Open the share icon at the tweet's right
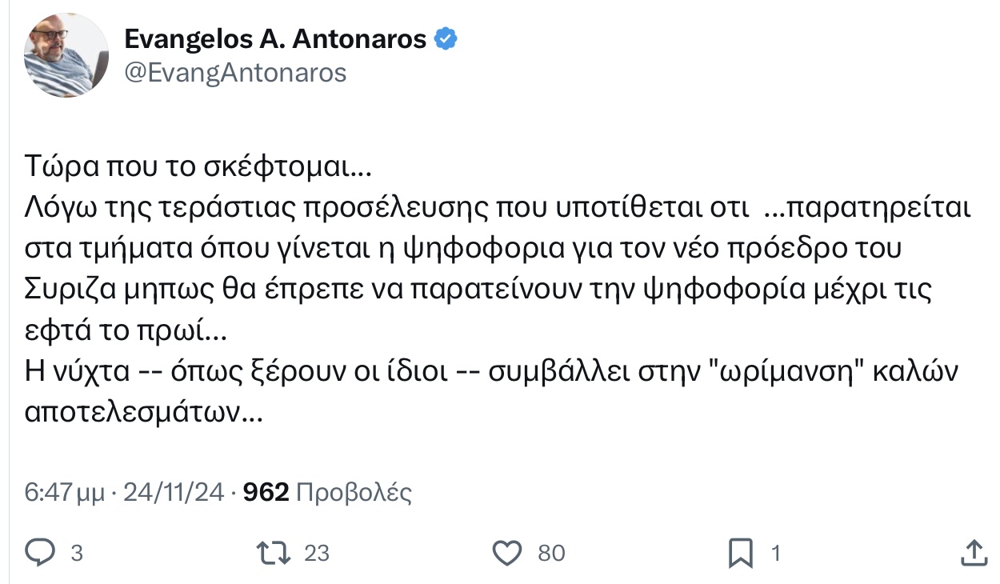 [972, 553]
